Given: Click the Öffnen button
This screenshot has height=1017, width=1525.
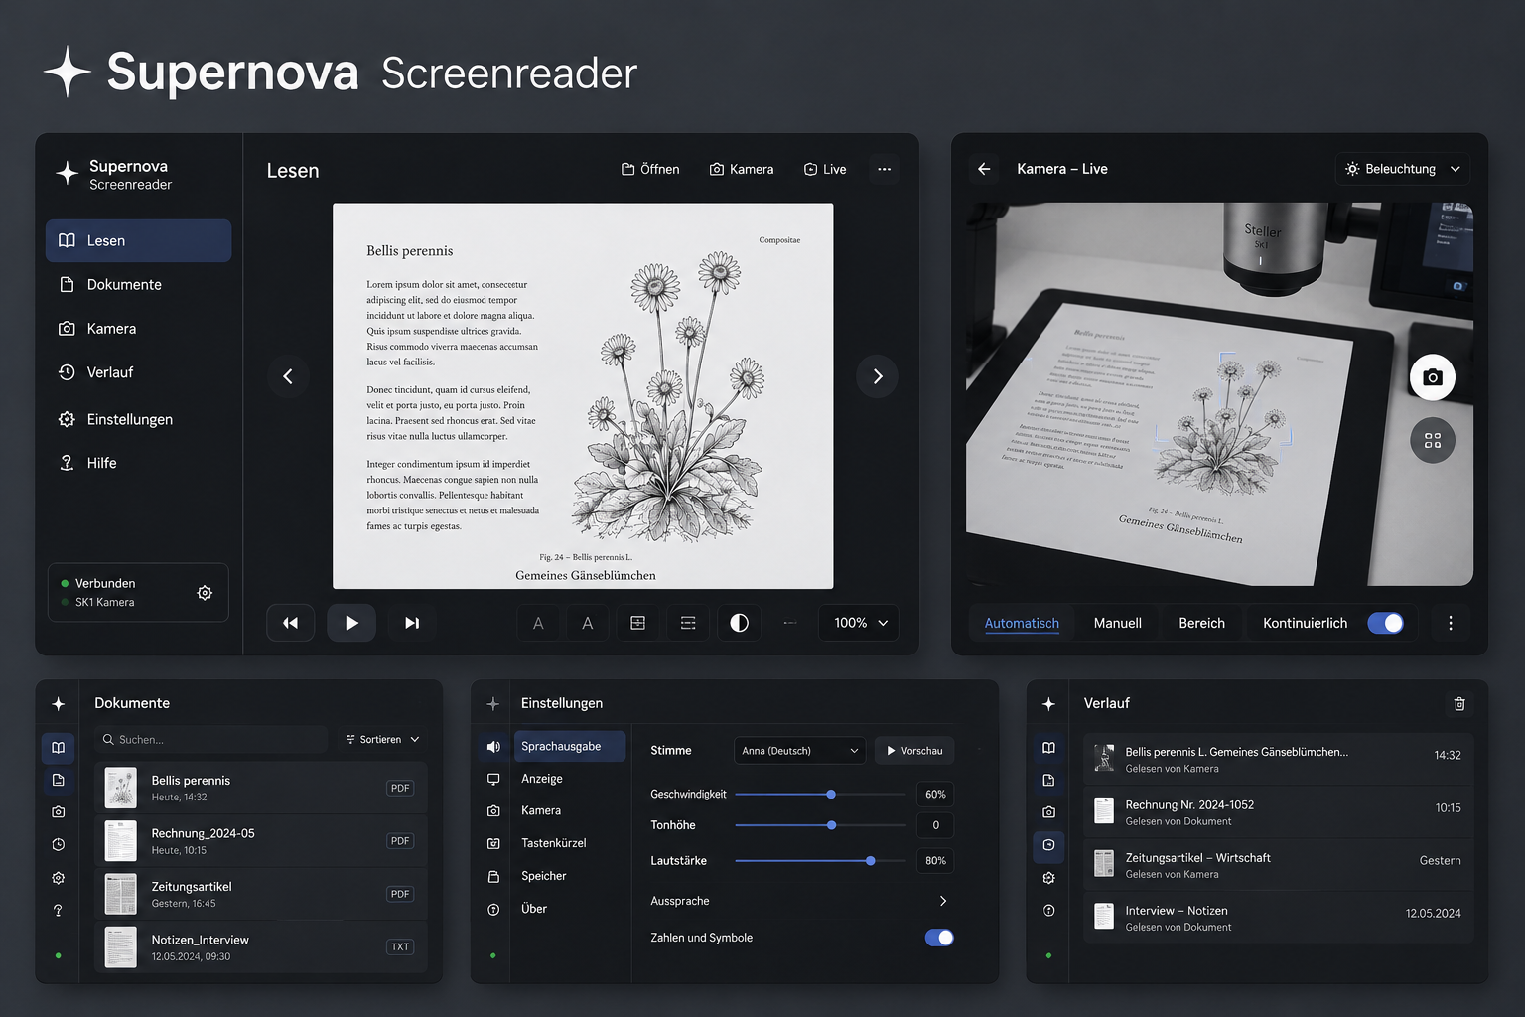Looking at the screenshot, I should click(x=650, y=169).
